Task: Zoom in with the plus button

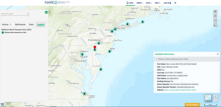Action: tap(215, 96)
